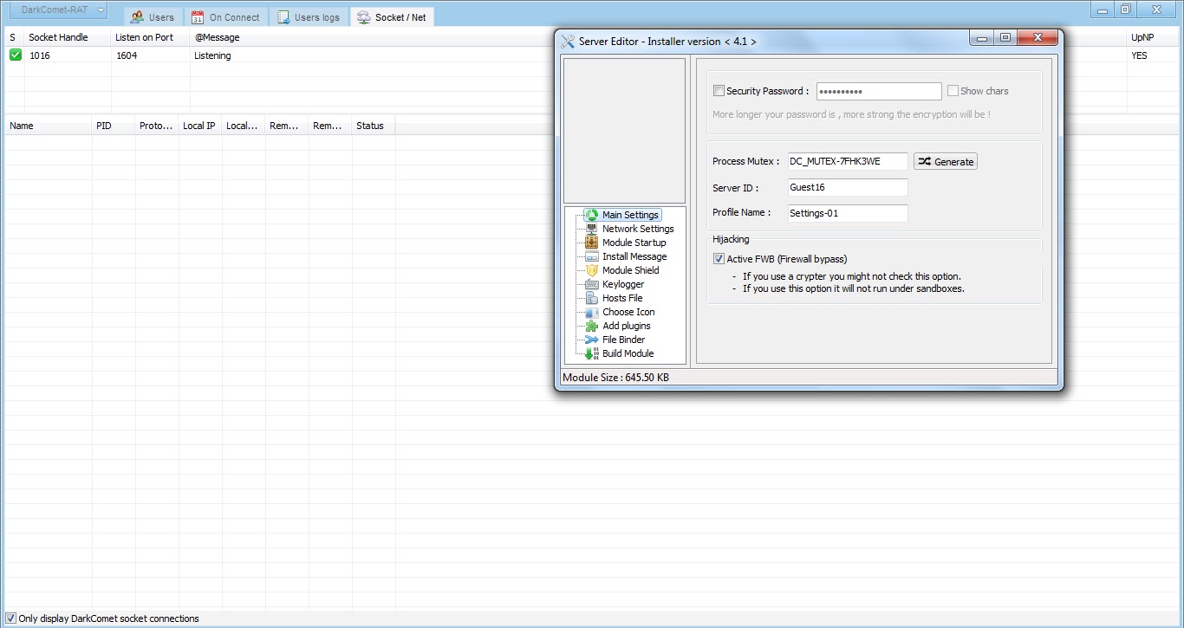Maximize the Server Editor window
Screen dimensions: 1184x628
1005,38
